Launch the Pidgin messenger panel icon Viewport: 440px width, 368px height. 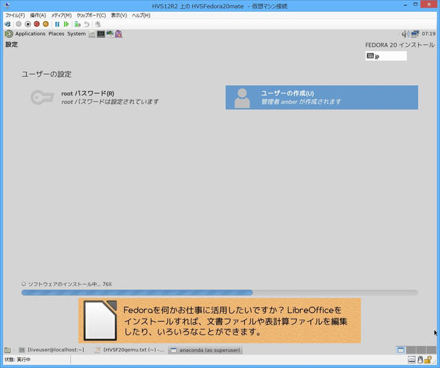118,34
